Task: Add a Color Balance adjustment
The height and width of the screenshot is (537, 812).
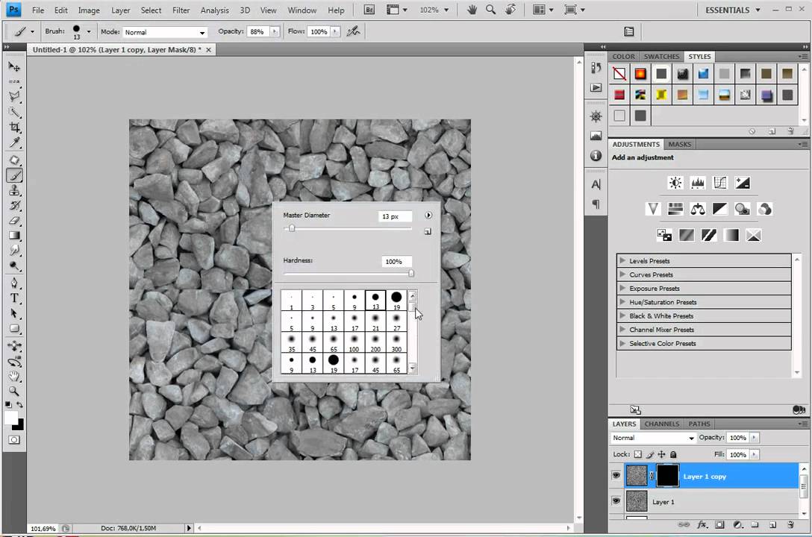Action: click(698, 209)
